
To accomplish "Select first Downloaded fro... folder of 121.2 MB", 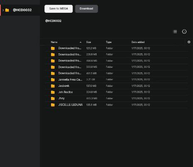I will click(x=116, y=48).
